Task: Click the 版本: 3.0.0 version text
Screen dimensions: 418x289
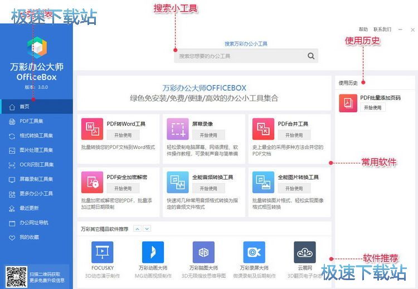Action: click(x=37, y=87)
